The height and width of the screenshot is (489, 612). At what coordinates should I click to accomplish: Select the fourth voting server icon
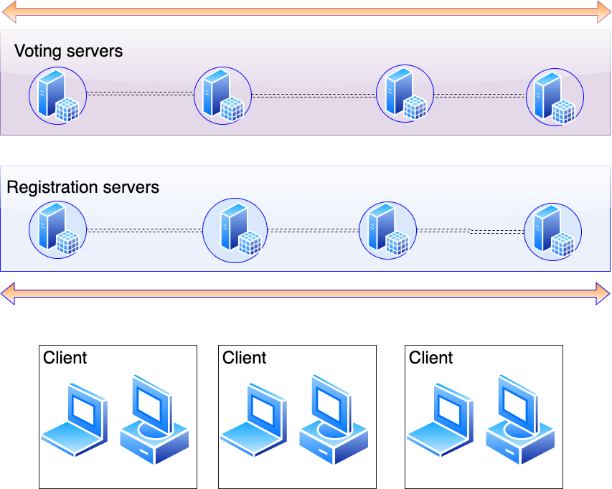point(555,97)
